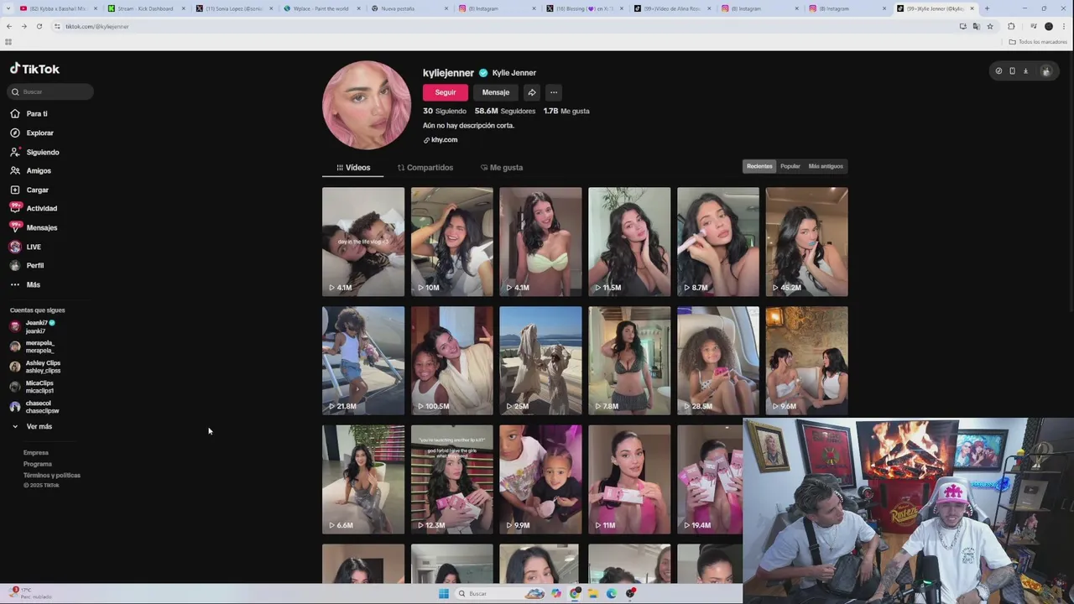Image resolution: width=1074 pixels, height=604 pixels.
Task: Go back with the browser back arrow
Action: pyautogui.click(x=8, y=26)
